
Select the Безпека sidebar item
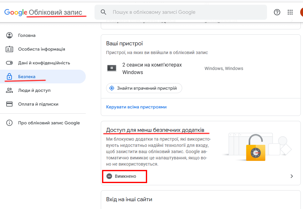click(27, 77)
